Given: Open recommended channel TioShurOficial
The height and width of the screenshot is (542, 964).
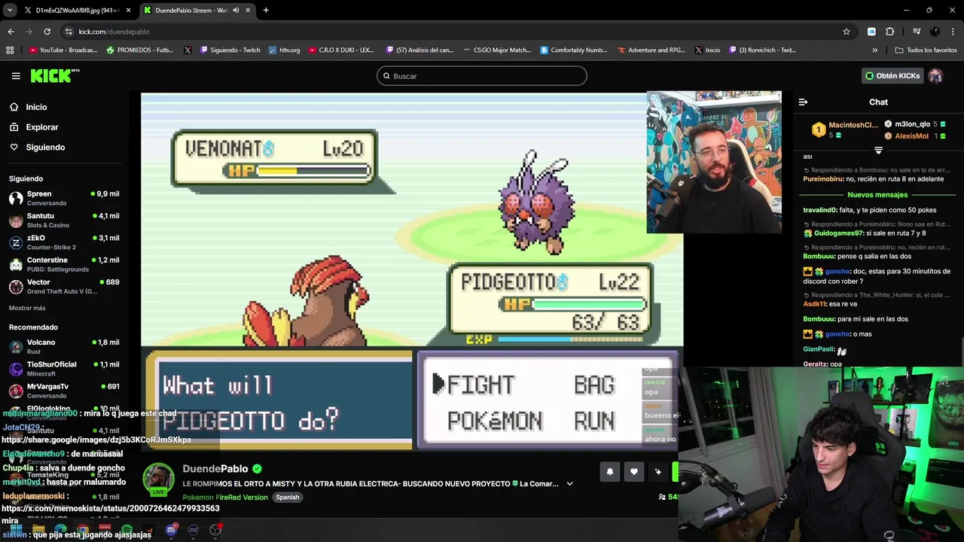Looking at the screenshot, I should click(64, 368).
